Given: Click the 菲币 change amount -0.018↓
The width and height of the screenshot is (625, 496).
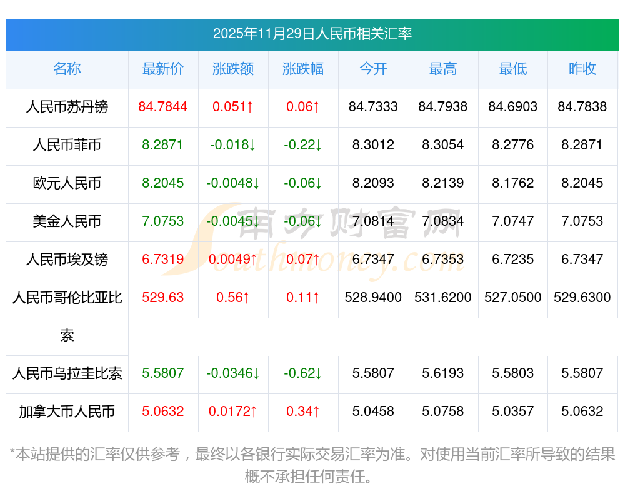Looking at the screenshot, I should (232, 144).
